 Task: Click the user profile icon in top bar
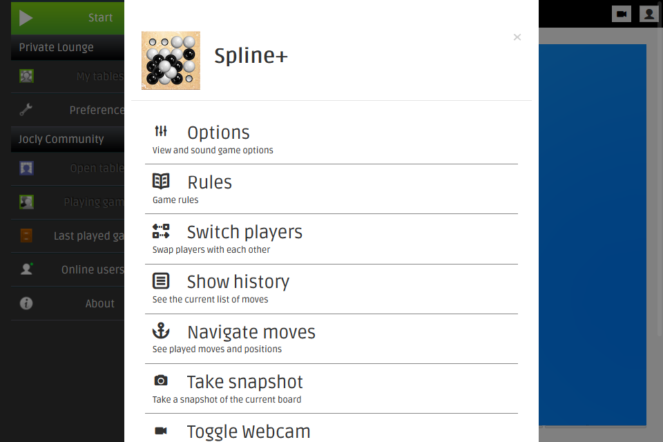648,14
